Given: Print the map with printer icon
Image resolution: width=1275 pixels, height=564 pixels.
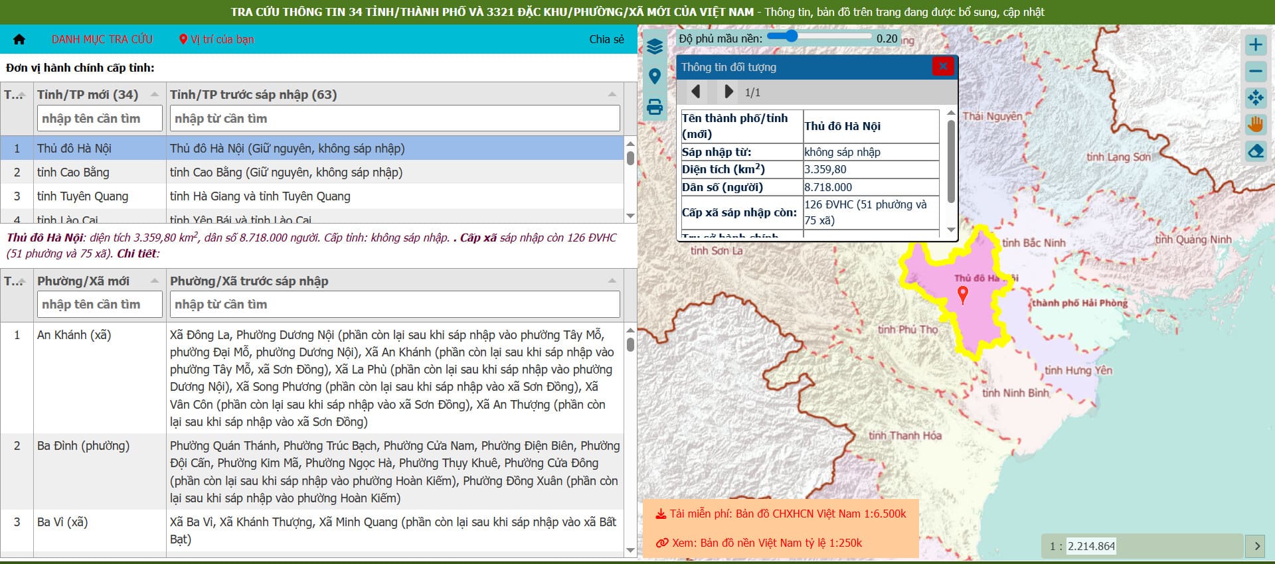Looking at the screenshot, I should (x=655, y=107).
